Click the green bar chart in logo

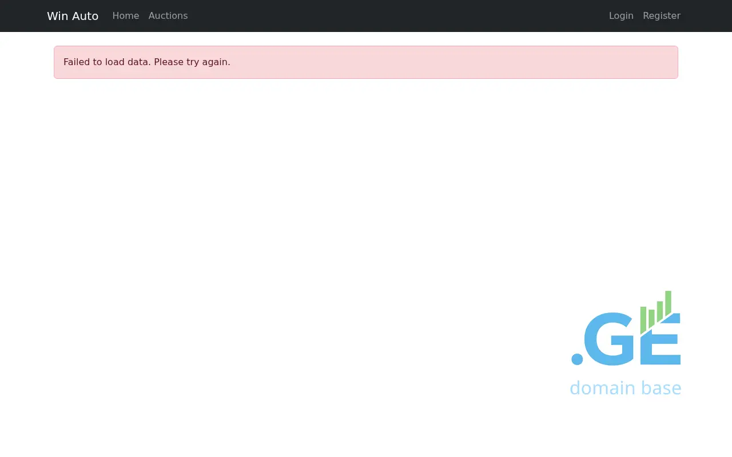tap(655, 311)
